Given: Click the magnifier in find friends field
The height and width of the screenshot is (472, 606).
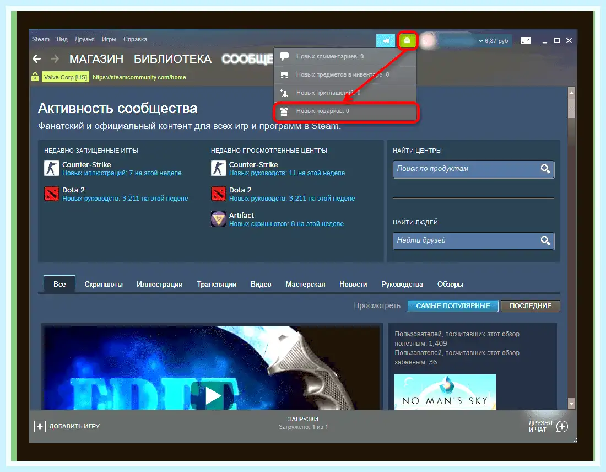Looking at the screenshot, I should tap(545, 240).
